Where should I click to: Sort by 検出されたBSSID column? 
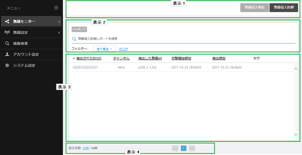[89, 58]
